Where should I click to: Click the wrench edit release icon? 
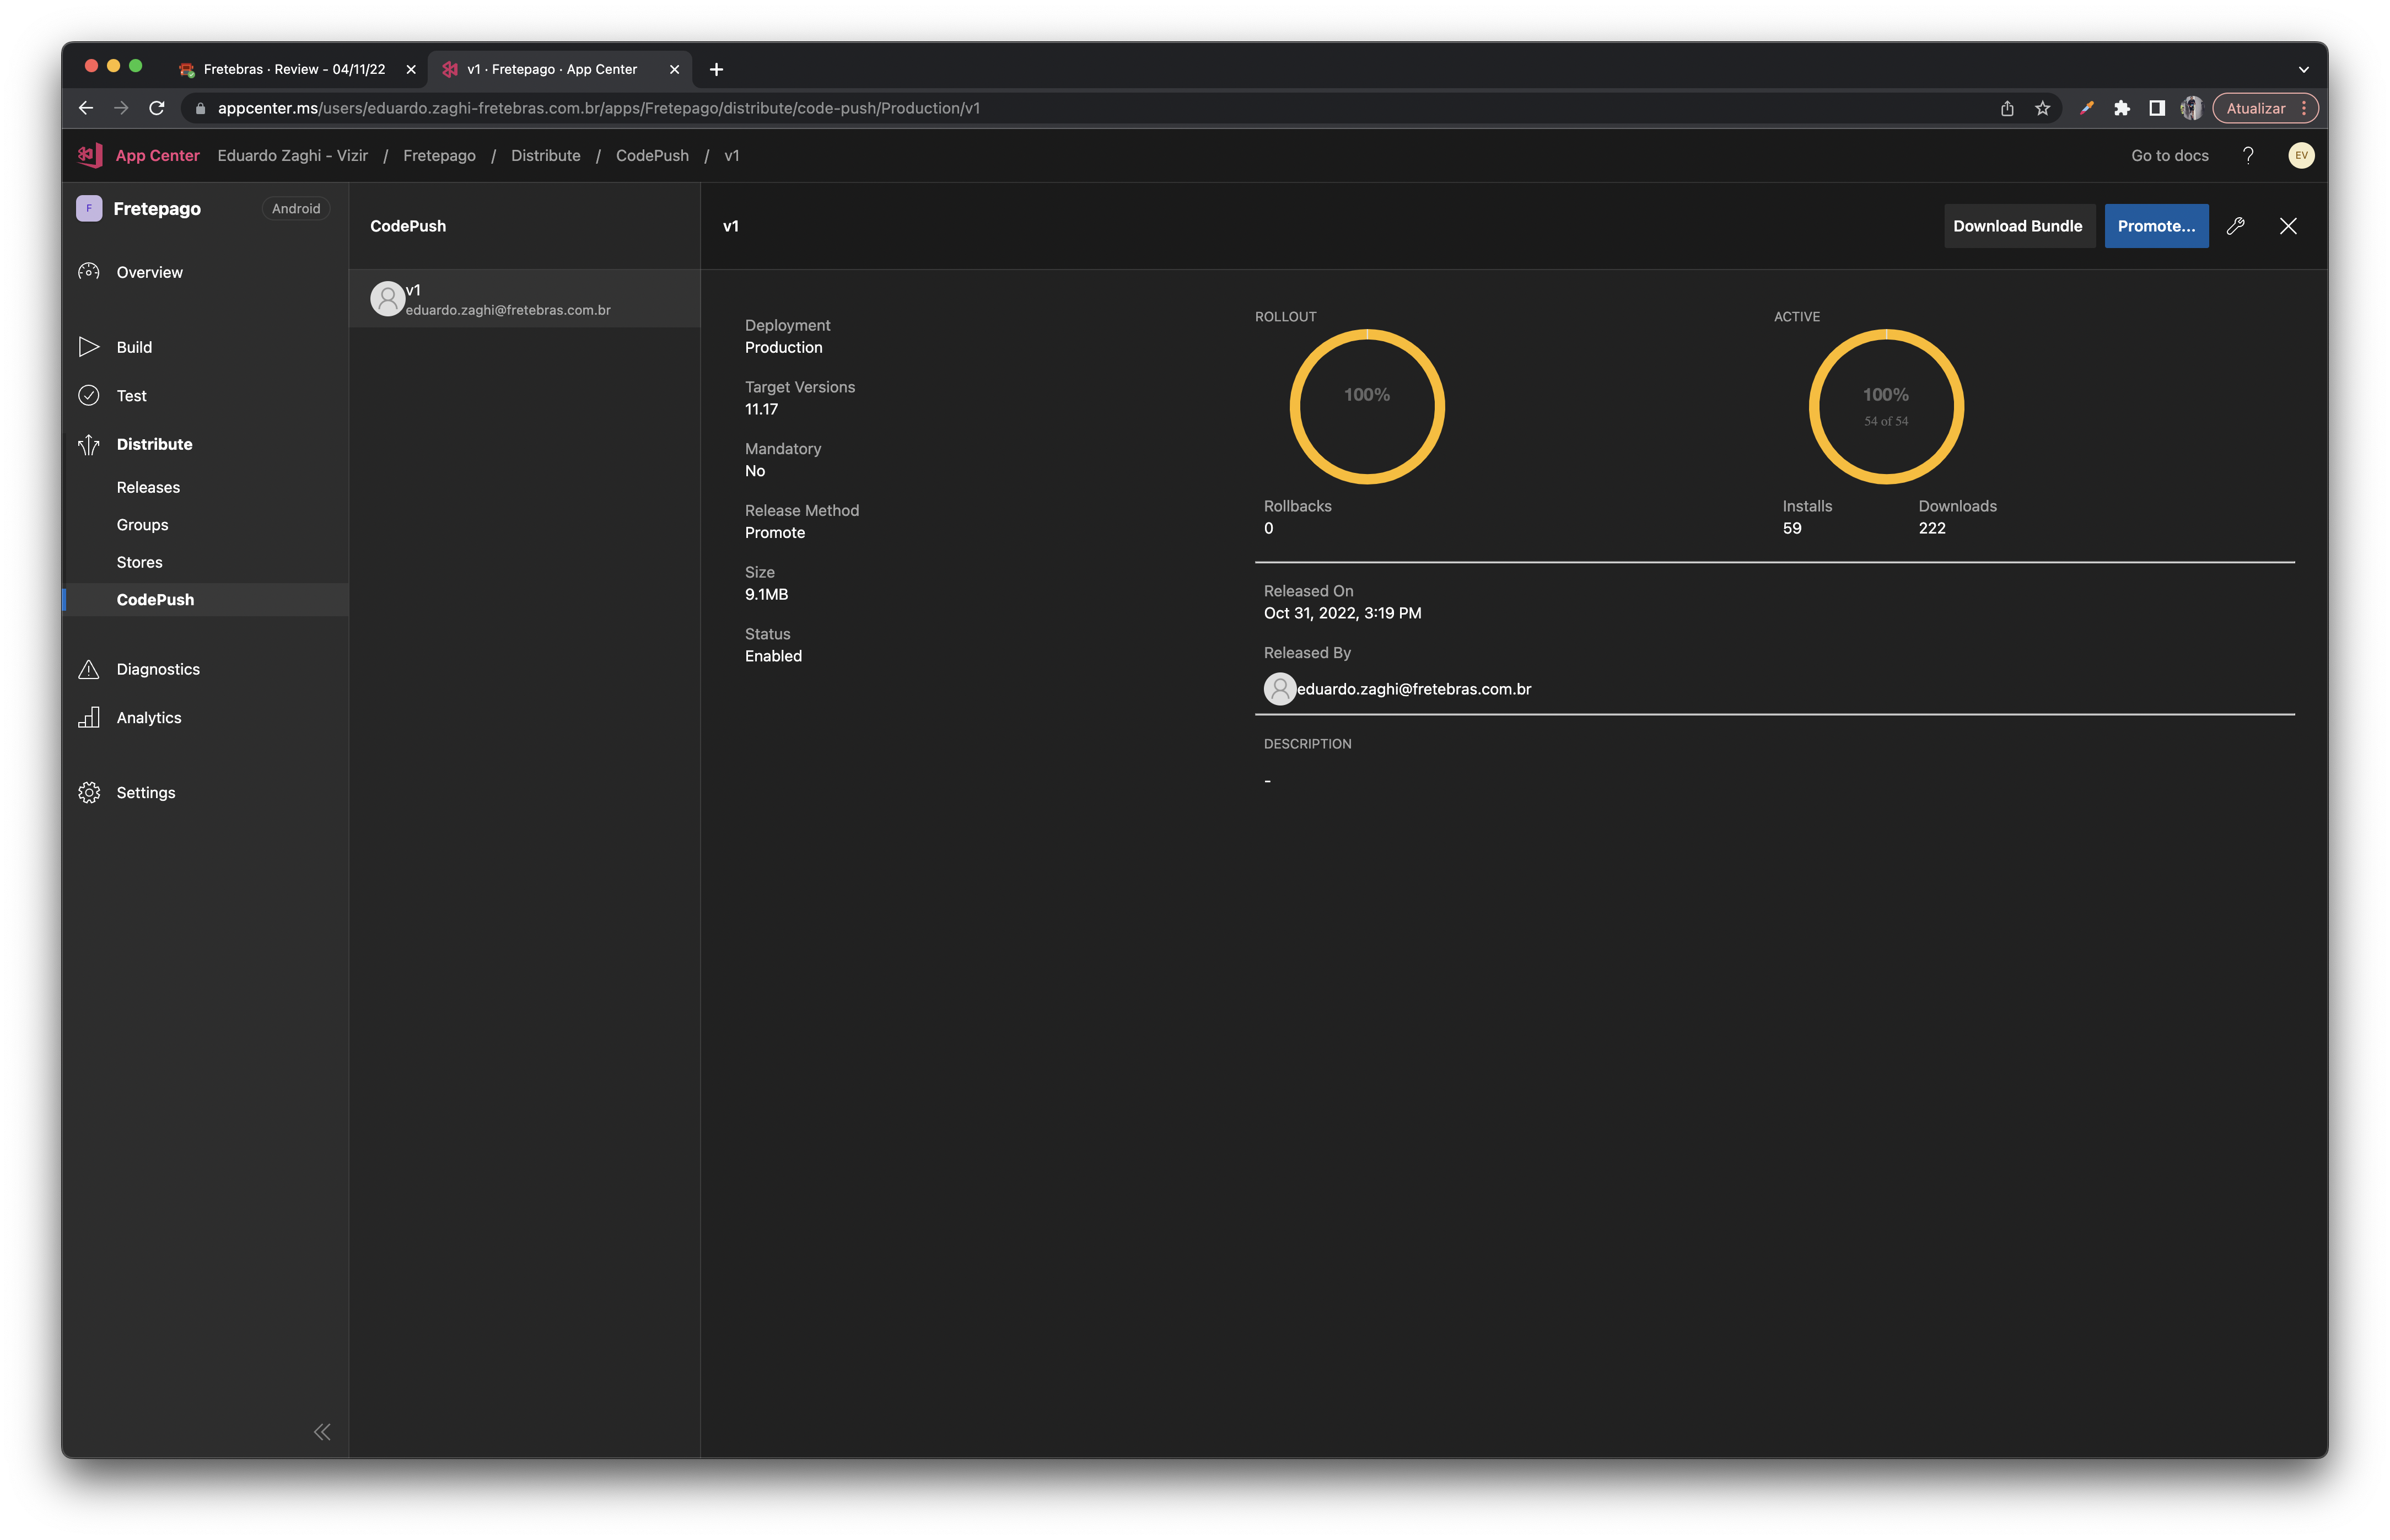[2235, 226]
